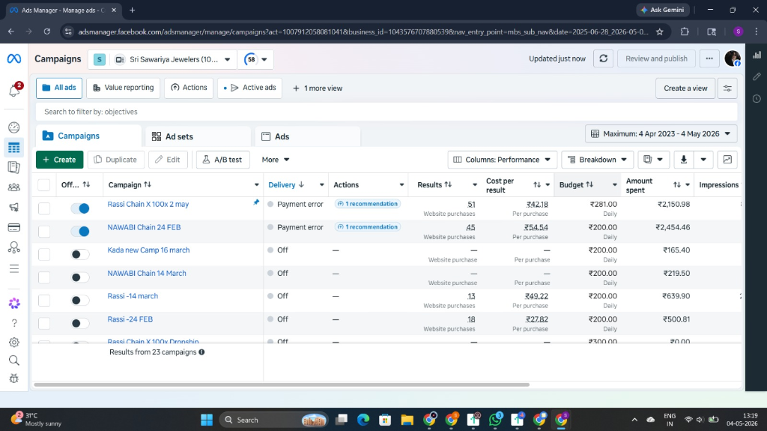Screen dimensions: 767x431
Task: Open the Rassi -24 FEB campaign link
Action: [130, 319]
